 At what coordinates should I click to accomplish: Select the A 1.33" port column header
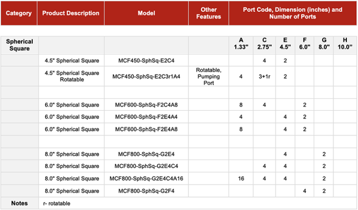(241, 44)
